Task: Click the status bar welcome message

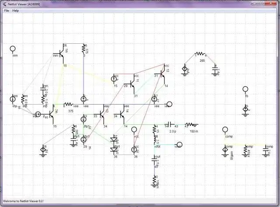Action: coord(23,201)
